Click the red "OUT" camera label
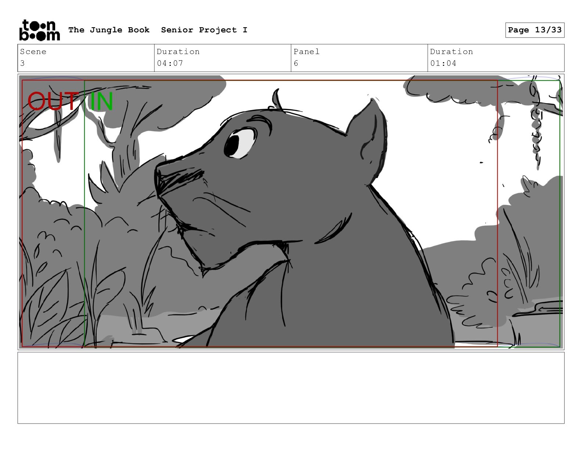 [53, 101]
